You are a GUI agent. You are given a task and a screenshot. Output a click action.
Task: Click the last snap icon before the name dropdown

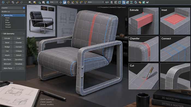(x=85, y=2)
